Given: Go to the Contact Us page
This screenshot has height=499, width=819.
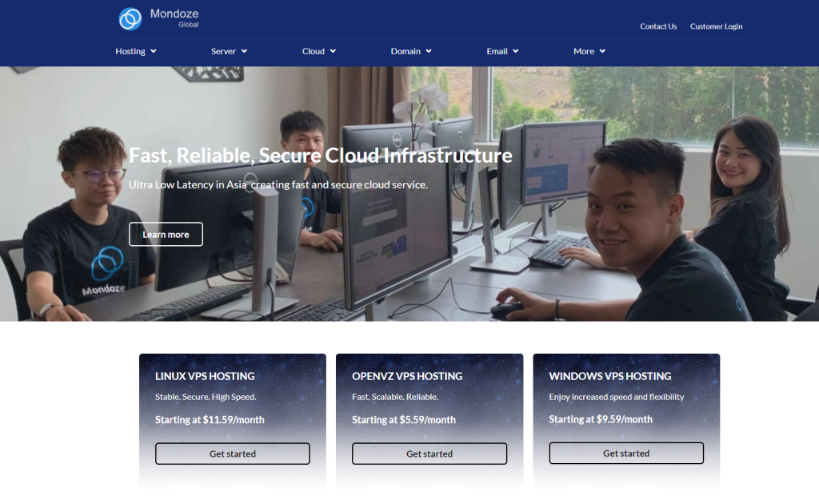Looking at the screenshot, I should (x=658, y=26).
